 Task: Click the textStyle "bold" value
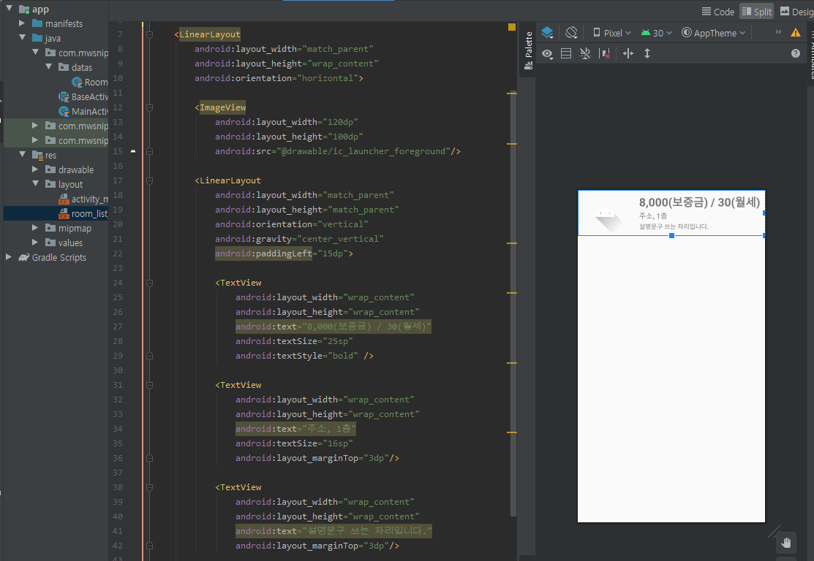(x=343, y=356)
